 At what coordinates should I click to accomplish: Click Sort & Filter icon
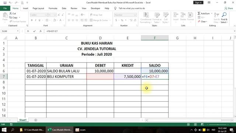pos(216,15)
